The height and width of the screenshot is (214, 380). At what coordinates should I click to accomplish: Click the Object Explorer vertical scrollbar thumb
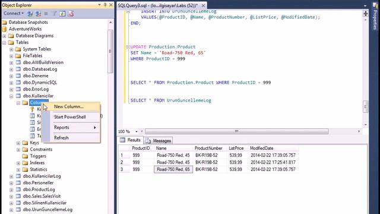tap(110, 52)
